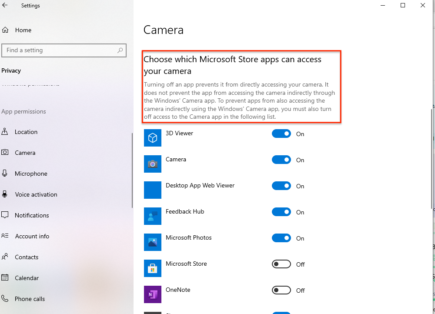Select the Account info icon
The height and width of the screenshot is (314, 435).
tap(5, 236)
